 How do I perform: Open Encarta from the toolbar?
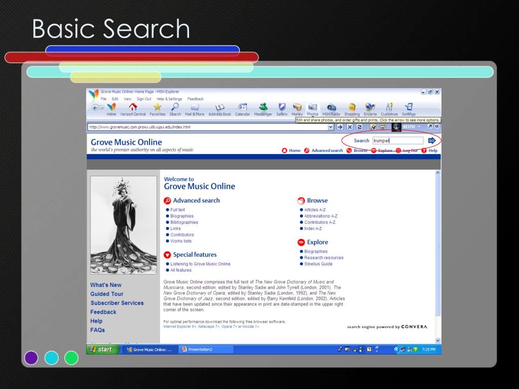pyautogui.click(x=370, y=109)
